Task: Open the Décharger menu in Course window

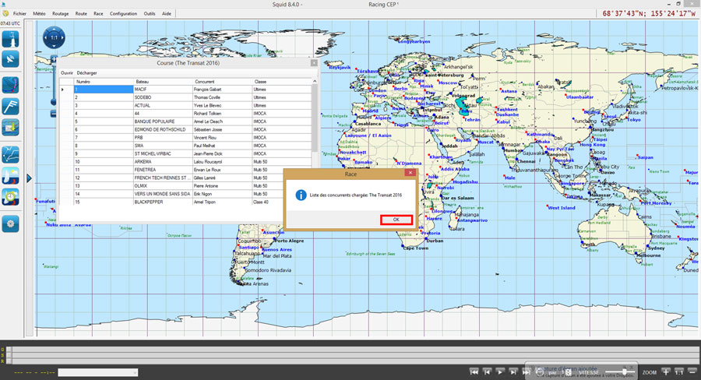Action: pos(87,72)
